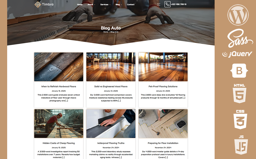Click the JS badge icon

coord(241,145)
